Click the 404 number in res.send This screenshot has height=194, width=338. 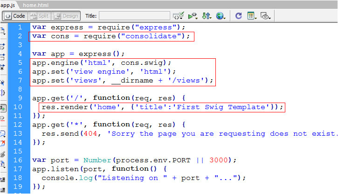pos(90,134)
